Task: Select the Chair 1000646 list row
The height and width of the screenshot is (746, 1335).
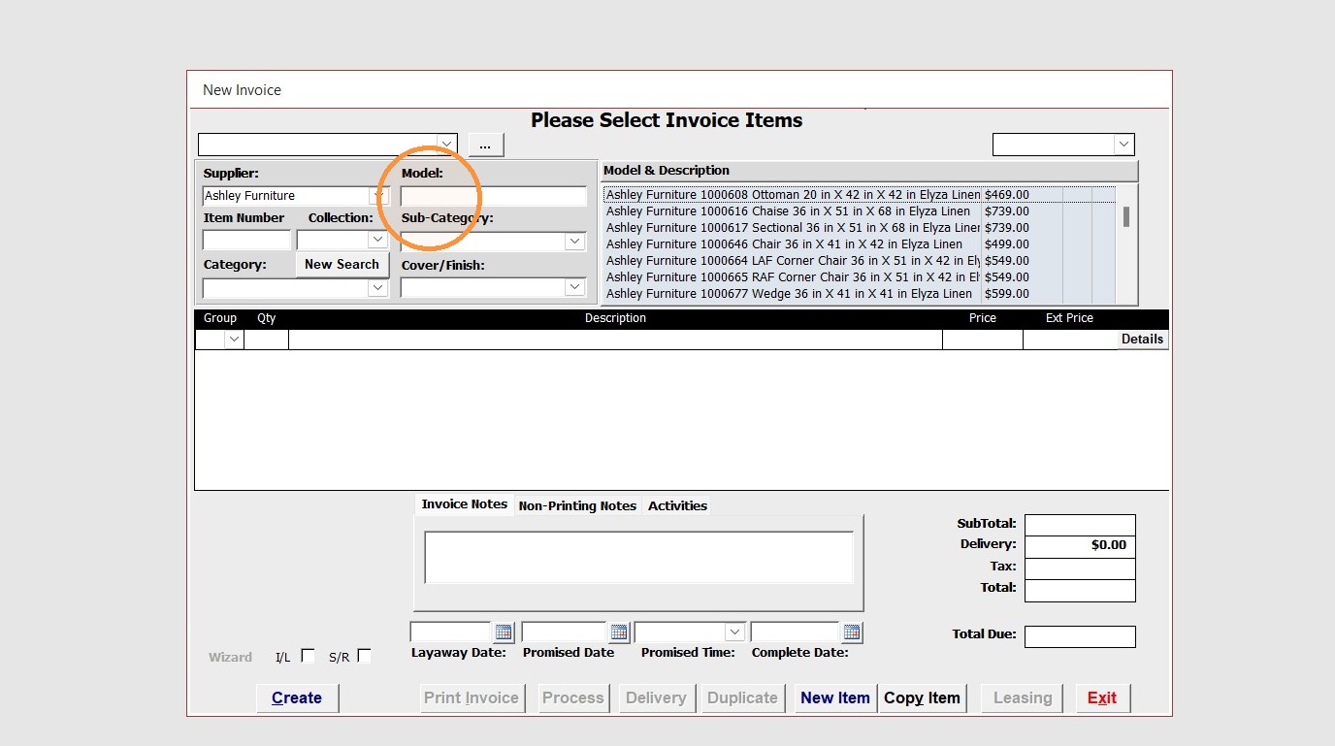Action: coord(859,244)
